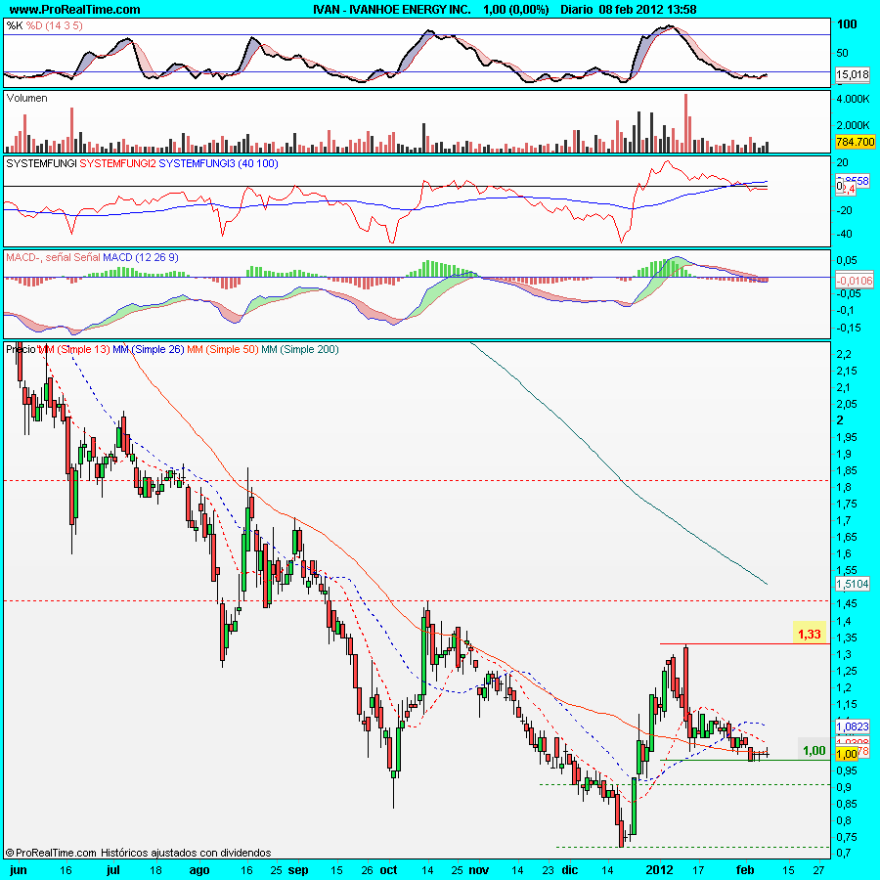Click the MM (Simple 50) legend label

pyautogui.click(x=222, y=349)
